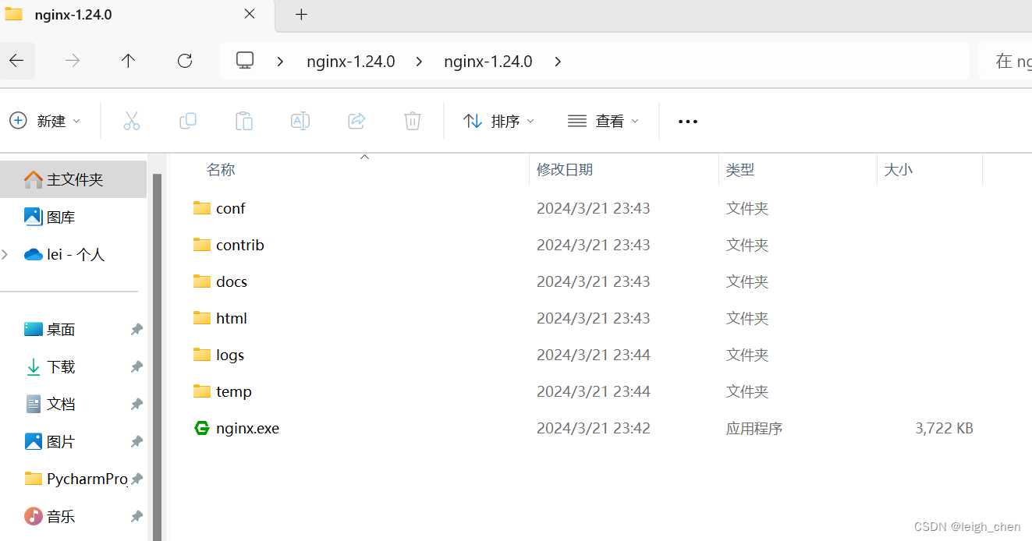Image resolution: width=1032 pixels, height=541 pixels.
Task: Click the logs folder icon
Action: click(x=202, y=355)
